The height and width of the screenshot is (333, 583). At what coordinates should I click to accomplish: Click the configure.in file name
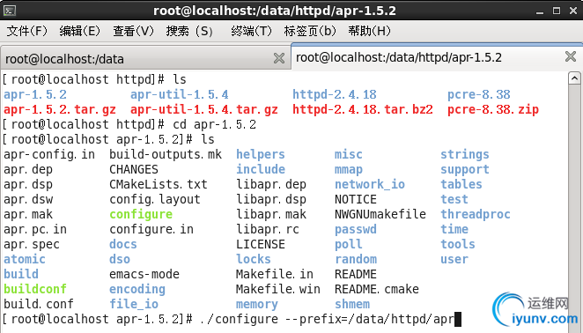(x=151, y=229)
